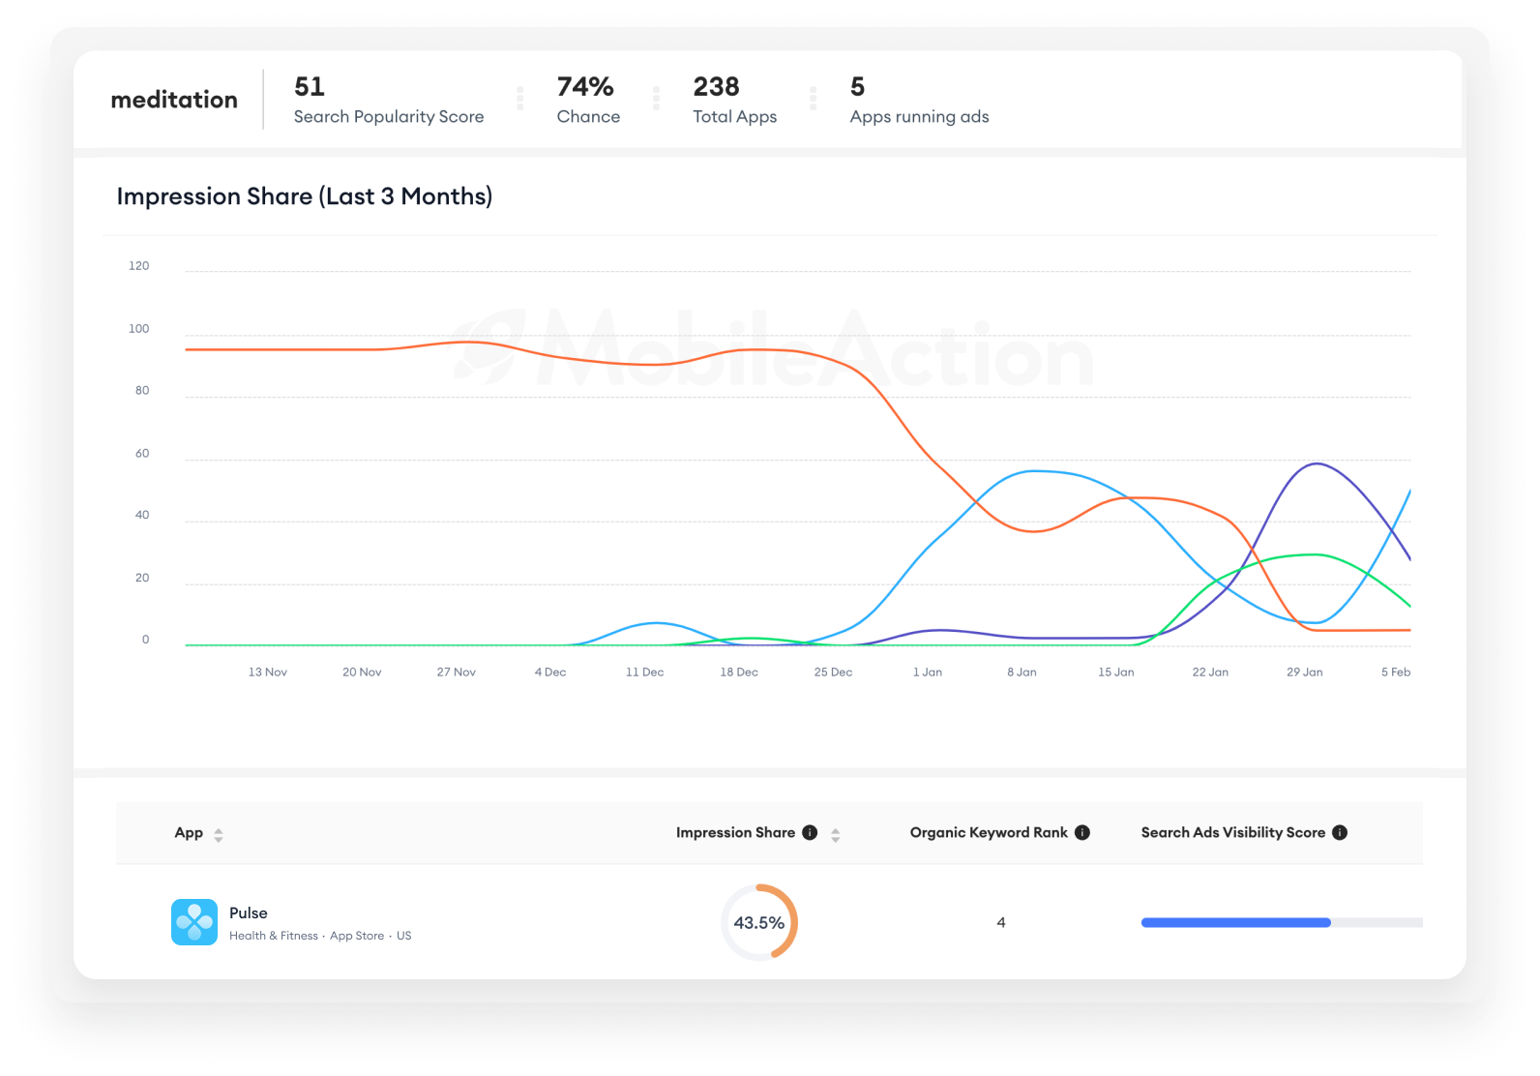Select the 5 Apps running ads stat
Viewport: 1540px width, 1076px height.
pyautogui.click(x=919, y=101)
